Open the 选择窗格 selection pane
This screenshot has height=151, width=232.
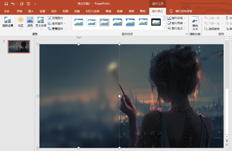coord(212,29)
